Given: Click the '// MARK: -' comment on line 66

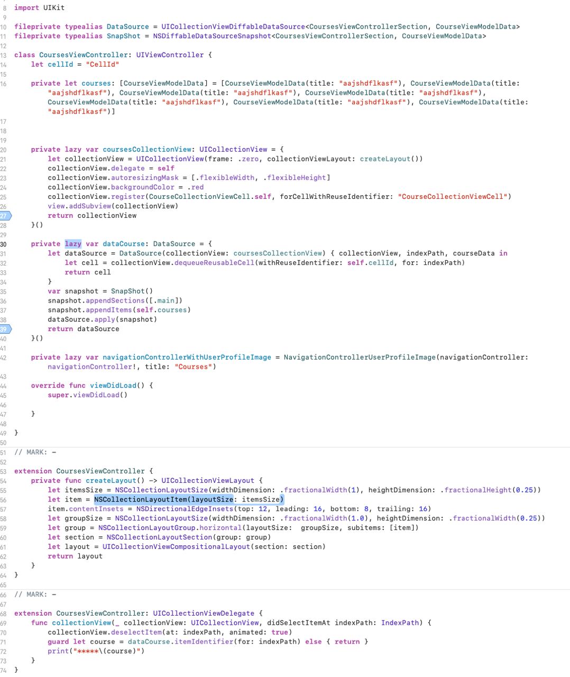Looking at the screenshot, I should click(35, 594).
